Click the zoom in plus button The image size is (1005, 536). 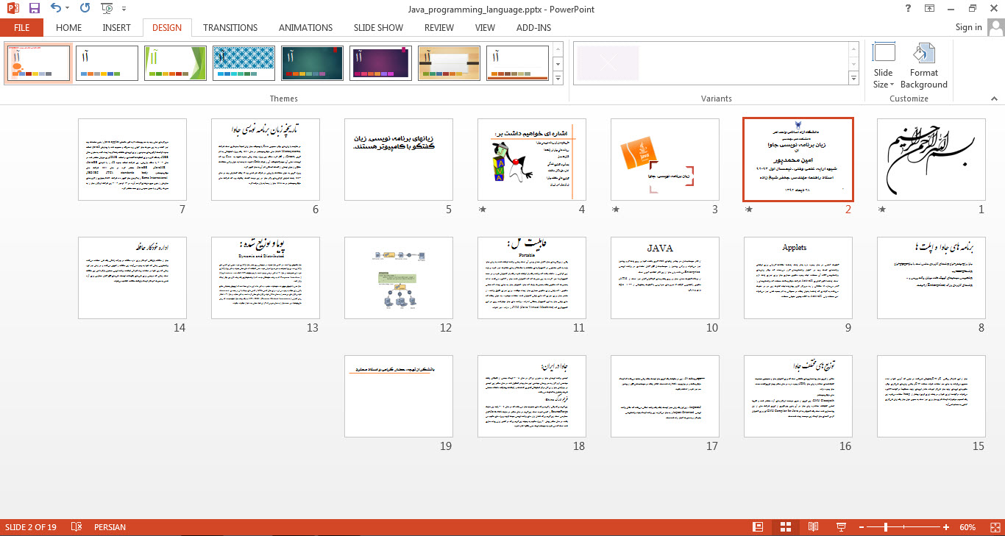click(x=946, y=527)
